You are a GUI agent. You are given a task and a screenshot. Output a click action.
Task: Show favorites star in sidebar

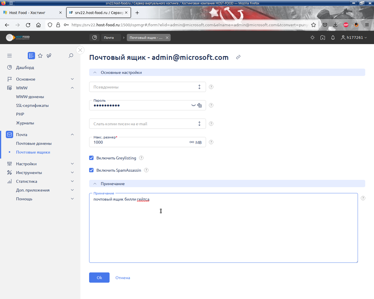[x=40, y=55]
